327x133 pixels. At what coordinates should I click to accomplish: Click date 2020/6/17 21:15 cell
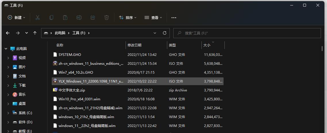[141, 73]
